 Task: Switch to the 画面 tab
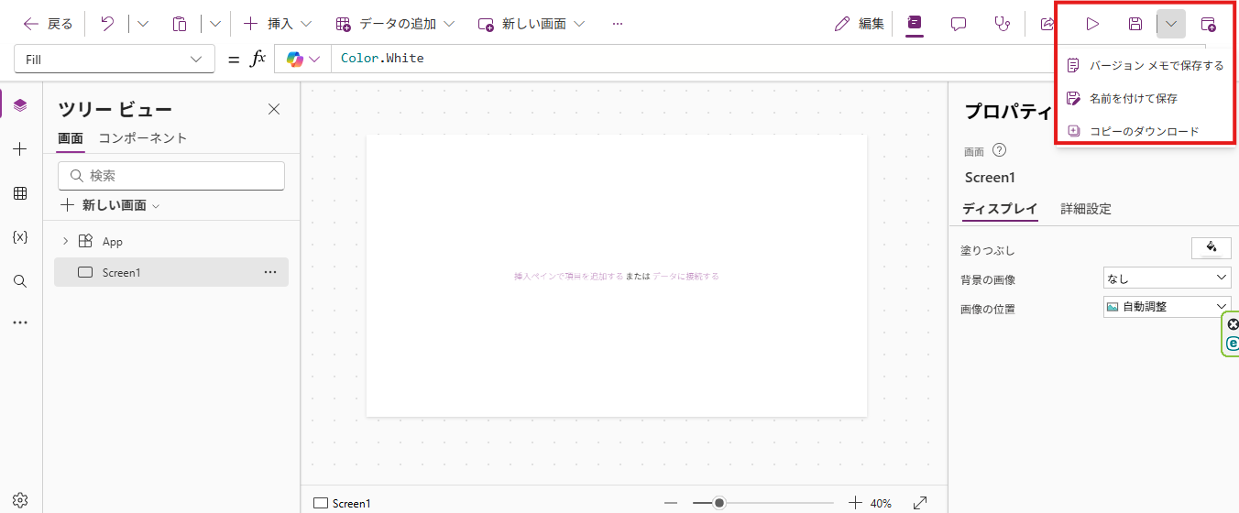(x=71, y=138)
